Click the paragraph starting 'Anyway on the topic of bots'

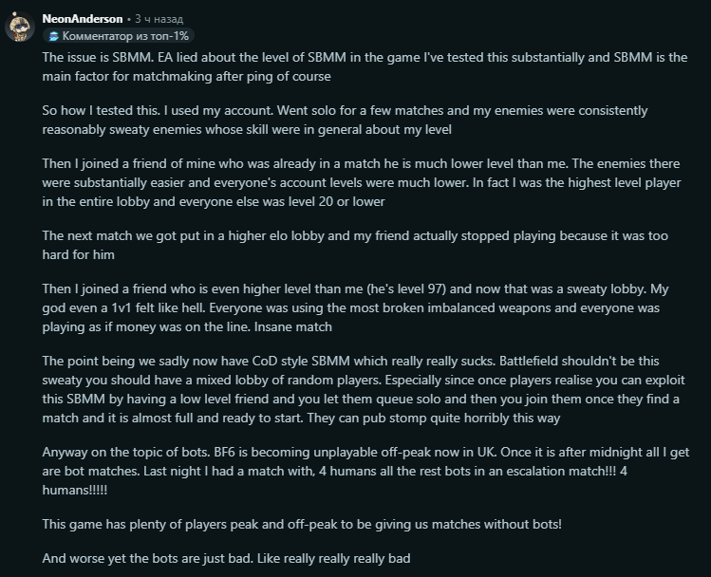click(365, 471)
